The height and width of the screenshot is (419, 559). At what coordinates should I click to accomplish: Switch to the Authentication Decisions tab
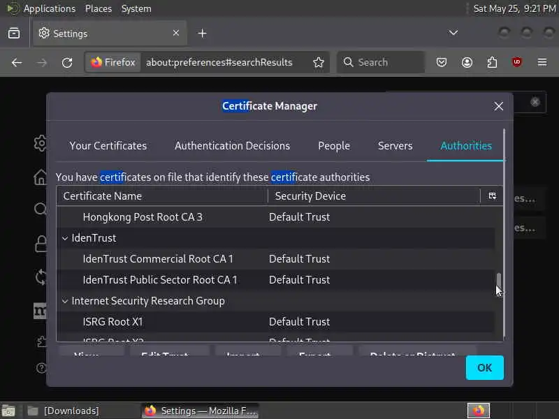click(x=232, y=146)
